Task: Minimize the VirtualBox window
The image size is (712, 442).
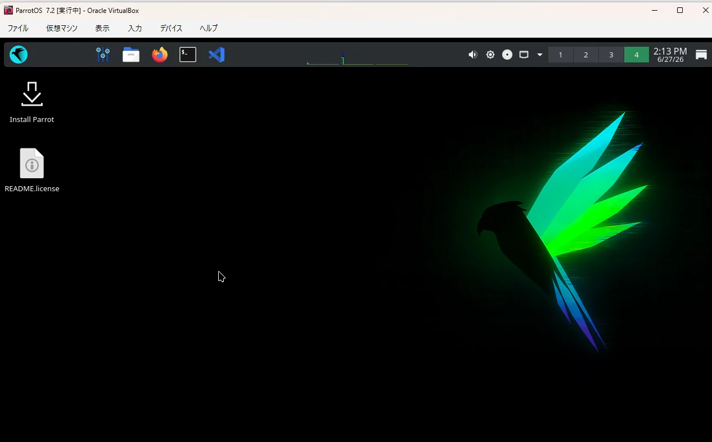Action: [x=655, y=10]
